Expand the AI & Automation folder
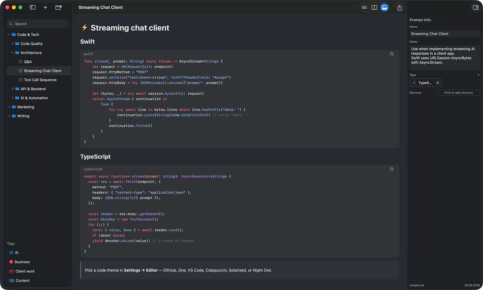Viewport: 483px width, 290px height. click(x=12, y=98)
